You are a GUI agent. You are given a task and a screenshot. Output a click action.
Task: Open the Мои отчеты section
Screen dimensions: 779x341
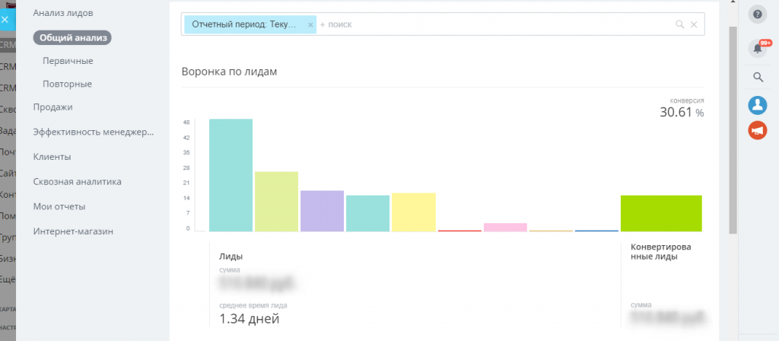click(59, 206)
